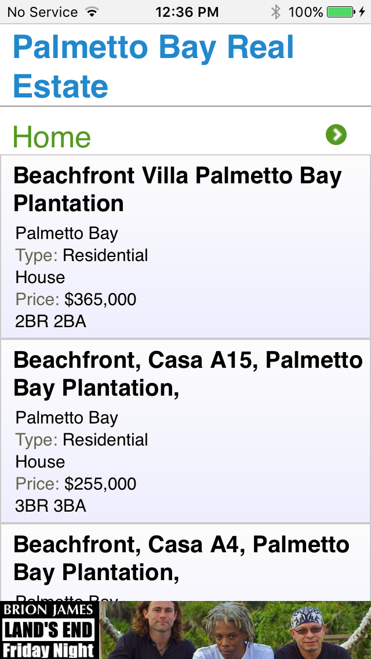Tap the 3BR 3BA details line
371x659 pixels.
[x=51, y=506]
